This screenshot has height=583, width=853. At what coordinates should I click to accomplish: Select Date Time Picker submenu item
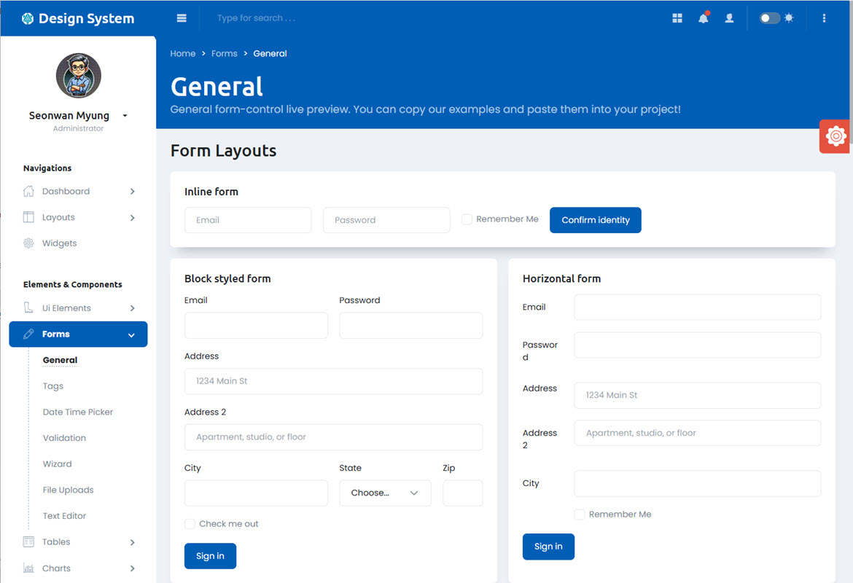[x=78, y=412]
